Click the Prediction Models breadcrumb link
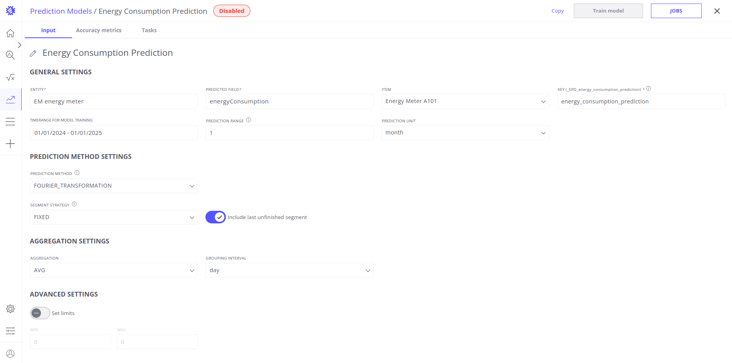 [61, 11]
